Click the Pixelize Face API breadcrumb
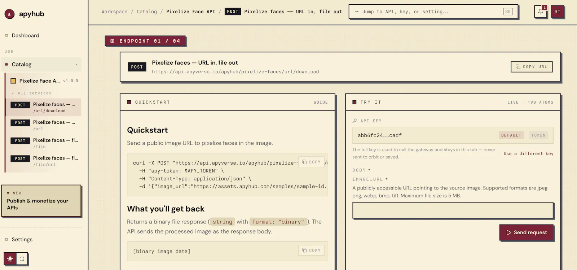This screenshot has width=577, height=270. tap(190, 12)
